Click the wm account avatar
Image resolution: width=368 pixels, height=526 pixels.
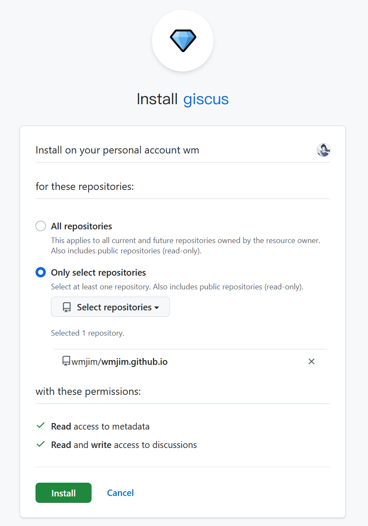point(323,150)
